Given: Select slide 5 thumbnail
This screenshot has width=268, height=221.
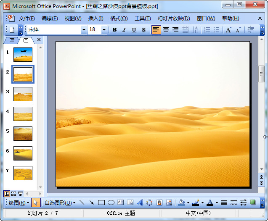Looking at the screenshot, I should pyautogui.click(x=23, y=134).
